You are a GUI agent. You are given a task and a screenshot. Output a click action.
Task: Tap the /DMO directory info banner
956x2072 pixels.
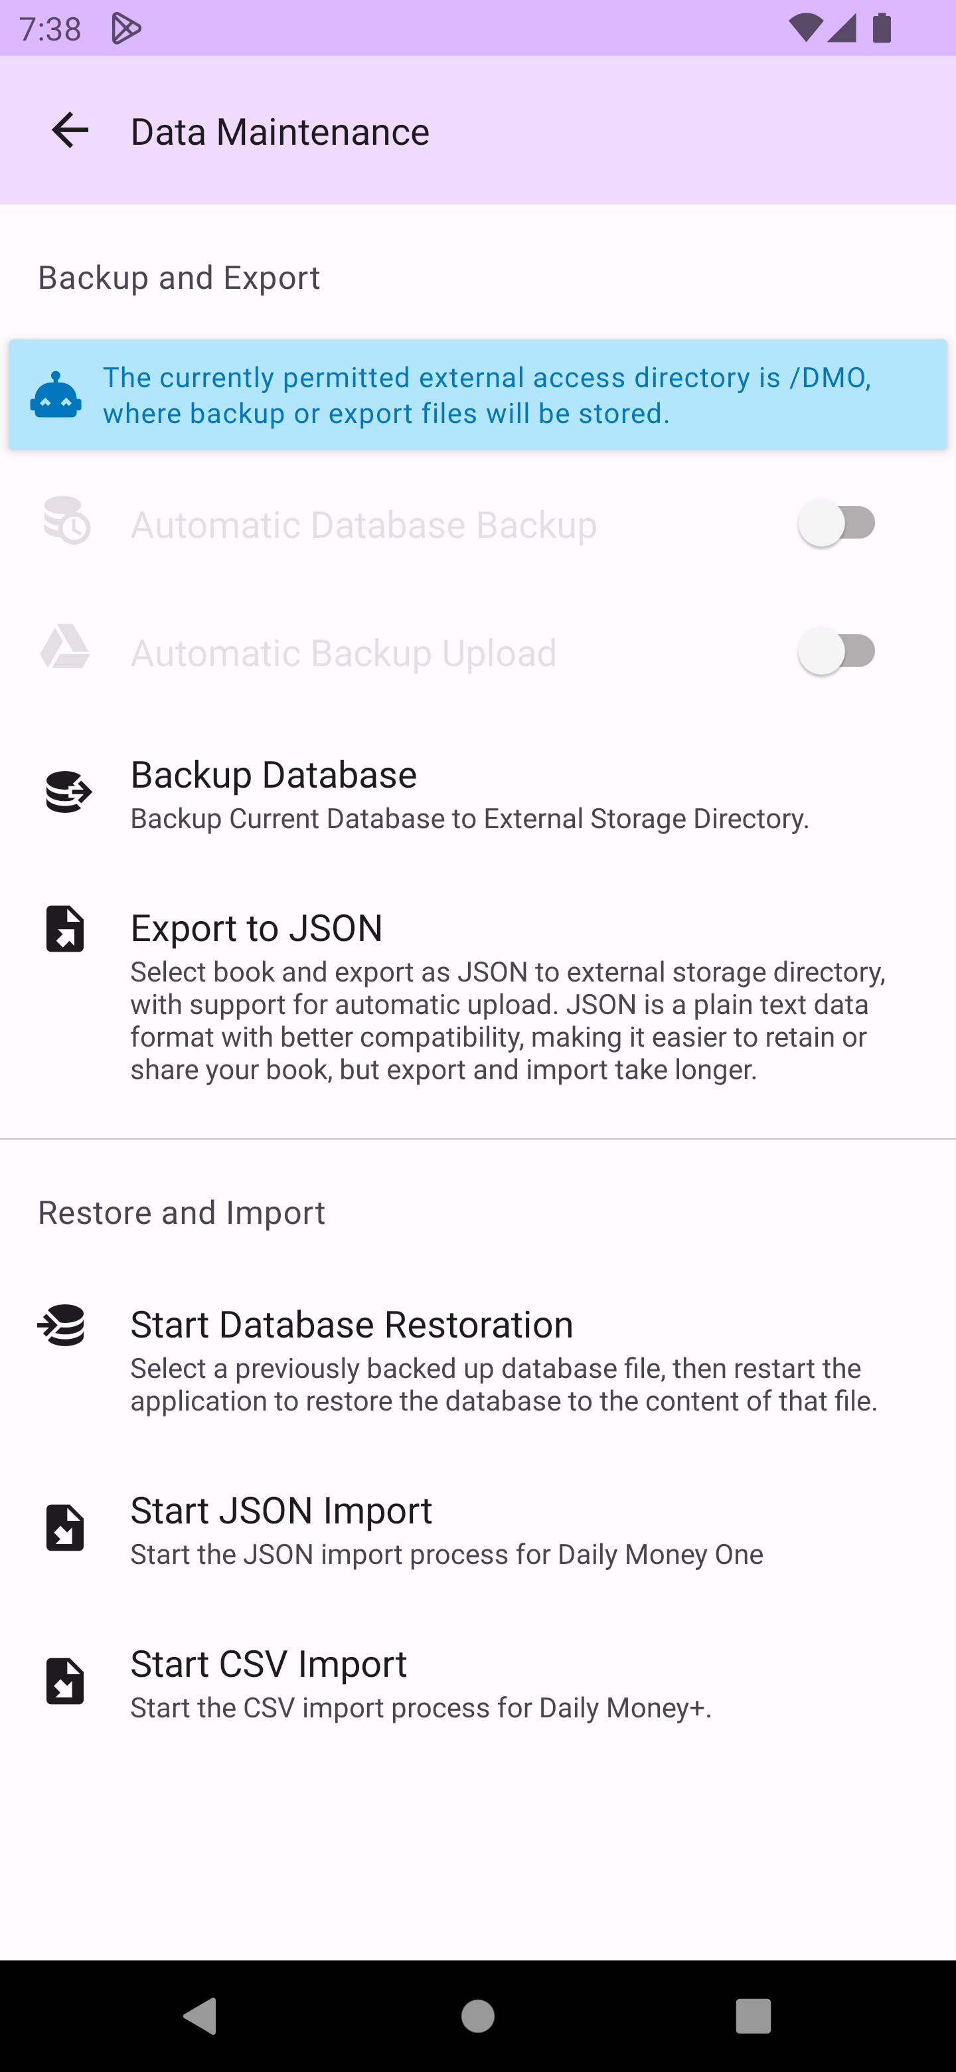(486, 395)
